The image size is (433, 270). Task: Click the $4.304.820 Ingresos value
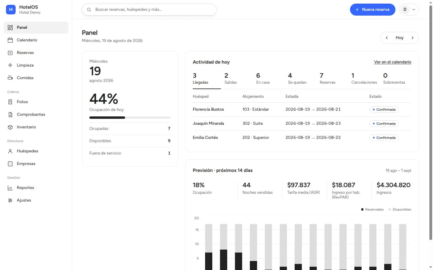pyautogui.click(x=394, y=185)
